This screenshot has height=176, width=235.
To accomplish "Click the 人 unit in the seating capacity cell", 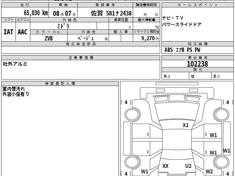I will (x=130, y=27).
